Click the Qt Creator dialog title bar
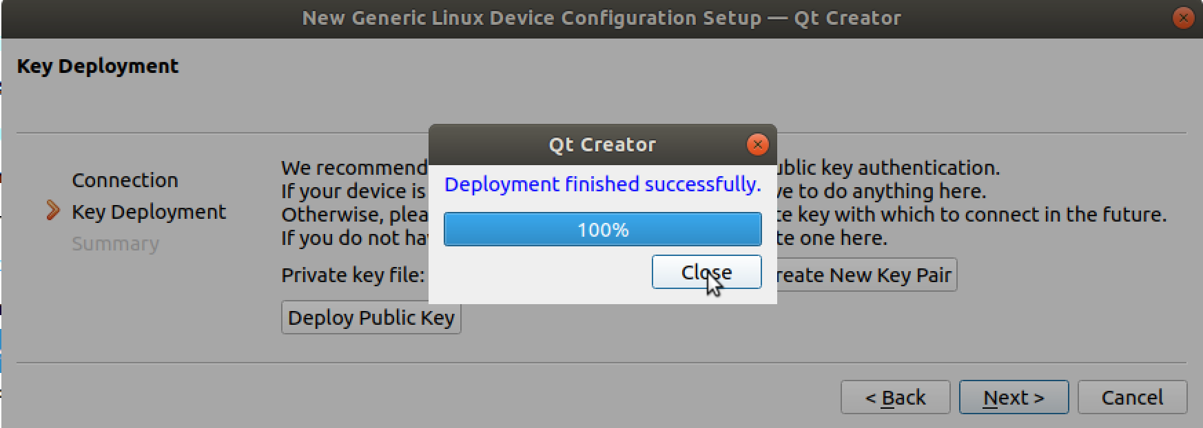Screen dimensions: 1203x428 pos(601,145)
